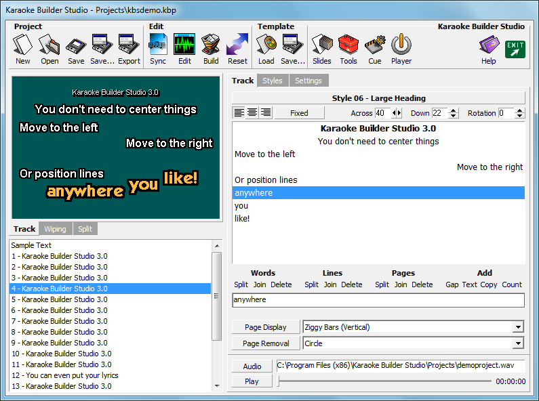Increase the Rotation value
This screenshot has height=401, width=539.
click(x=520, y=110)
